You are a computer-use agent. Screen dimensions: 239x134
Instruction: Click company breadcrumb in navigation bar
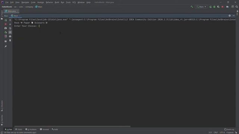pyautogui.click(x=29, y=7)
